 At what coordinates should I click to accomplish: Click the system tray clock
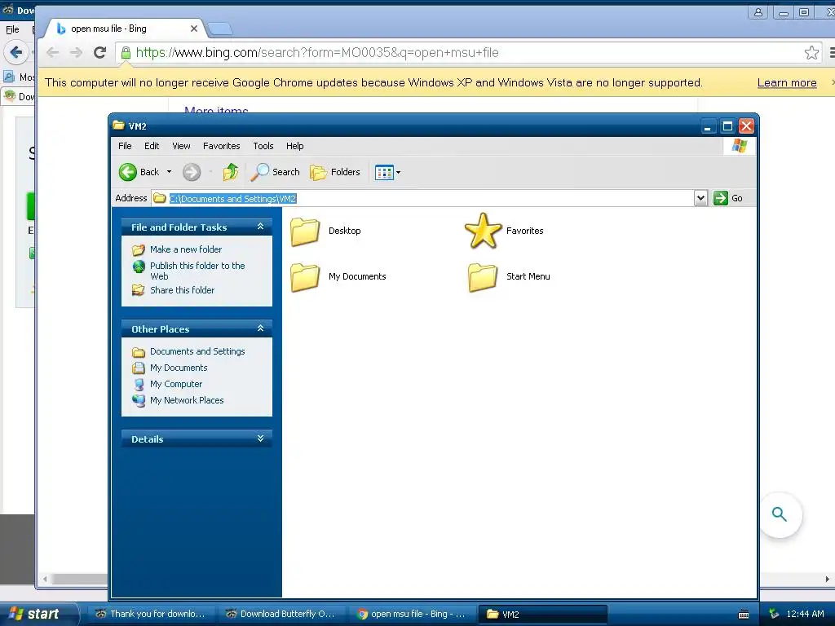tap(805, 614)
